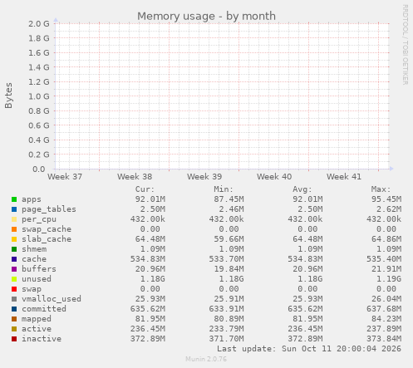Click the 'Week 41' x-axis label

pyautogui.click(x=344, y=177)
